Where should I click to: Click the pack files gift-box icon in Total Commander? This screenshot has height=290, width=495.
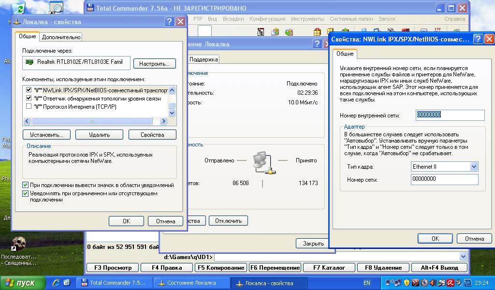click(x=317, y=31)
